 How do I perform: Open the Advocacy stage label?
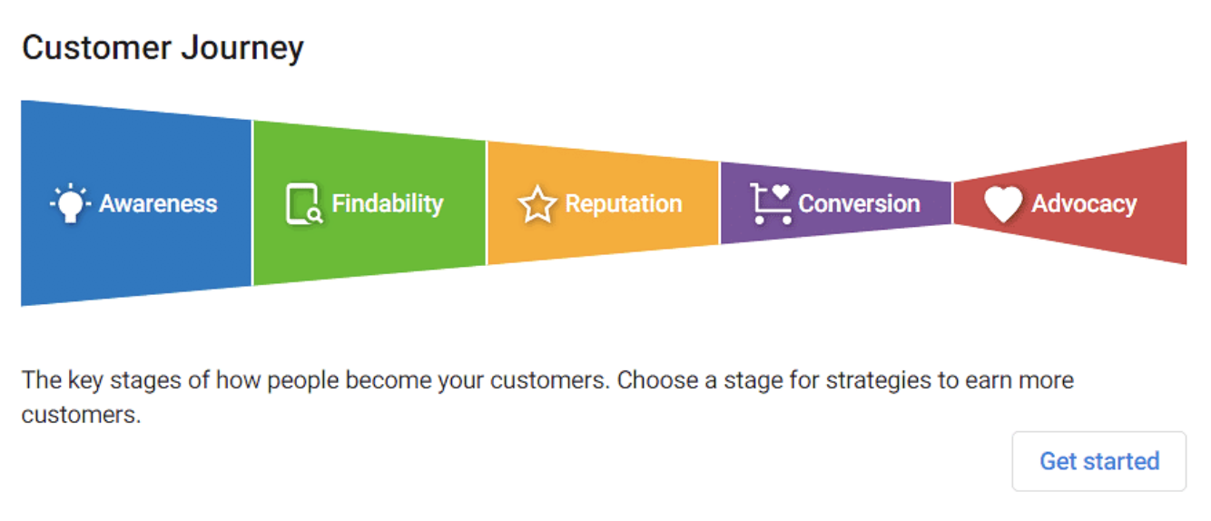click(x=1084, y=204)
